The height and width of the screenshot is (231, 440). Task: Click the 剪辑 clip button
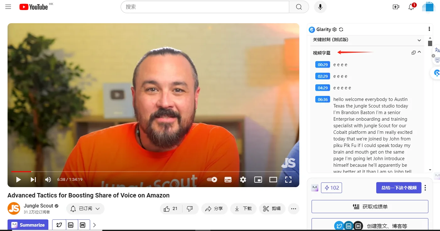272,208
